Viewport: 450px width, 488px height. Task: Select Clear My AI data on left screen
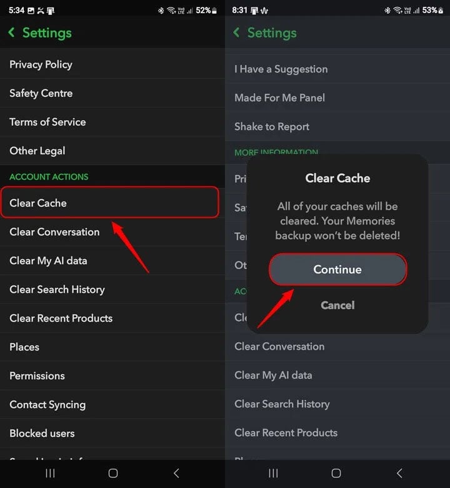49,260
